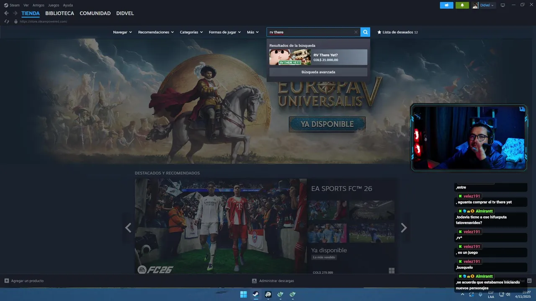The image size is (536, 301).
Task: Open the announcements megaphone button
Action: [x=446, y=5]
